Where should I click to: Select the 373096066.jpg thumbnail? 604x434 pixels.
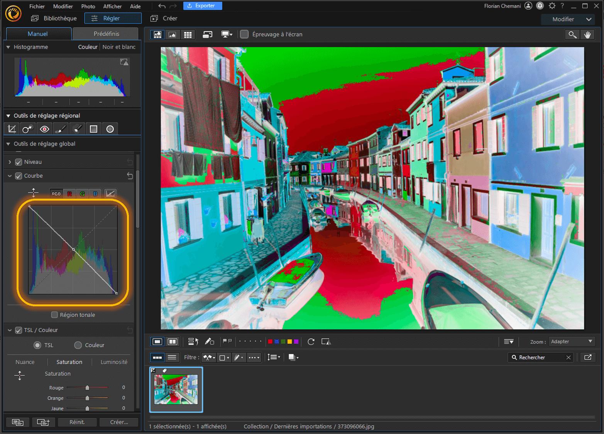(176, 390)
